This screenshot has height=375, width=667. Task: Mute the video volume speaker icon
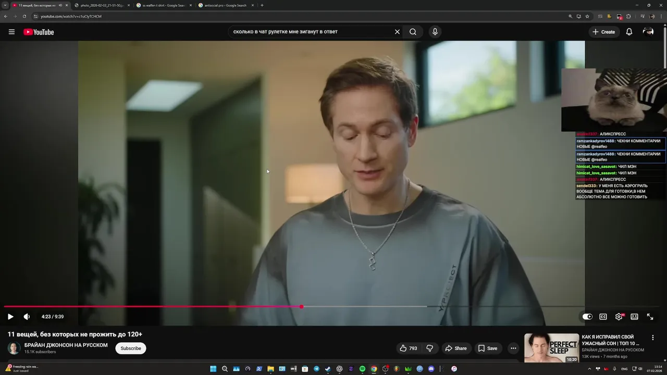[27, 317]
